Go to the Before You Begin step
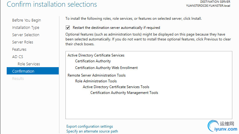Viewport: 239px width, 134px height. click(x=26, y=20)
